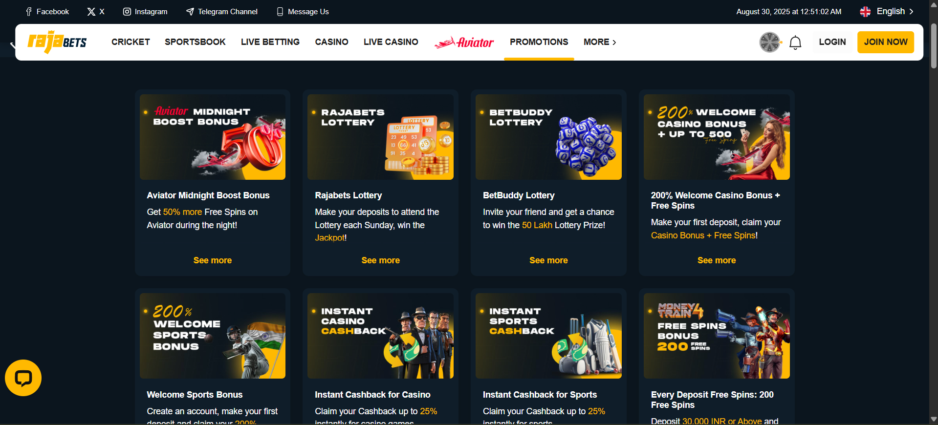
Task: Open the BetBuddy Lottery banner image
Action: click(548, 137)
